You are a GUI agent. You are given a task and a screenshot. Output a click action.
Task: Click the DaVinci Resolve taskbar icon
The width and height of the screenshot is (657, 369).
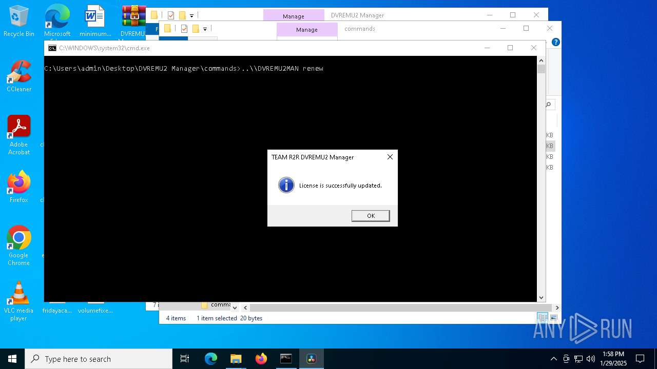coord(311,359)
